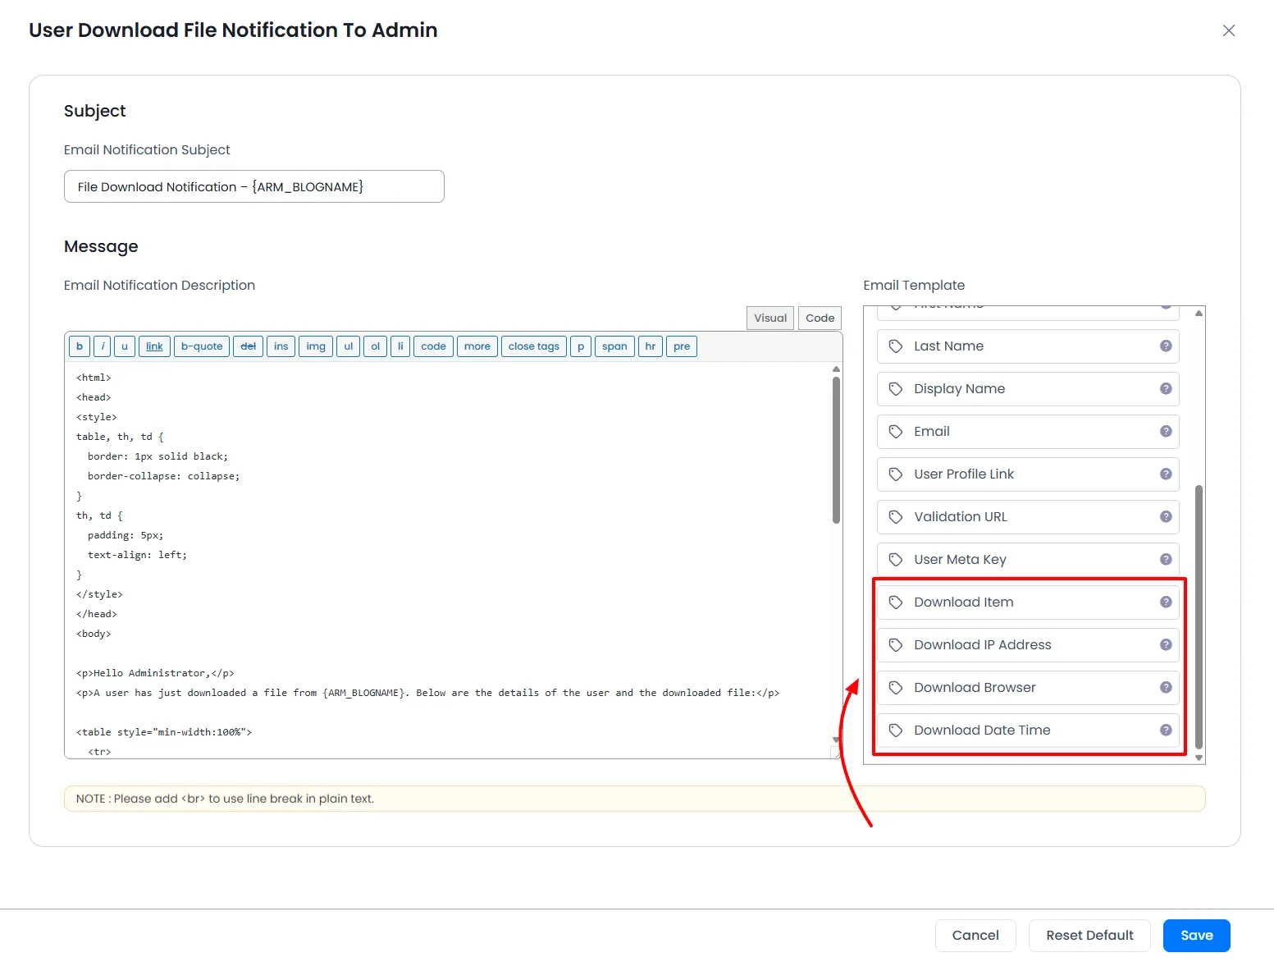Apply strikethrough with the del button

[x=248, y=346]
